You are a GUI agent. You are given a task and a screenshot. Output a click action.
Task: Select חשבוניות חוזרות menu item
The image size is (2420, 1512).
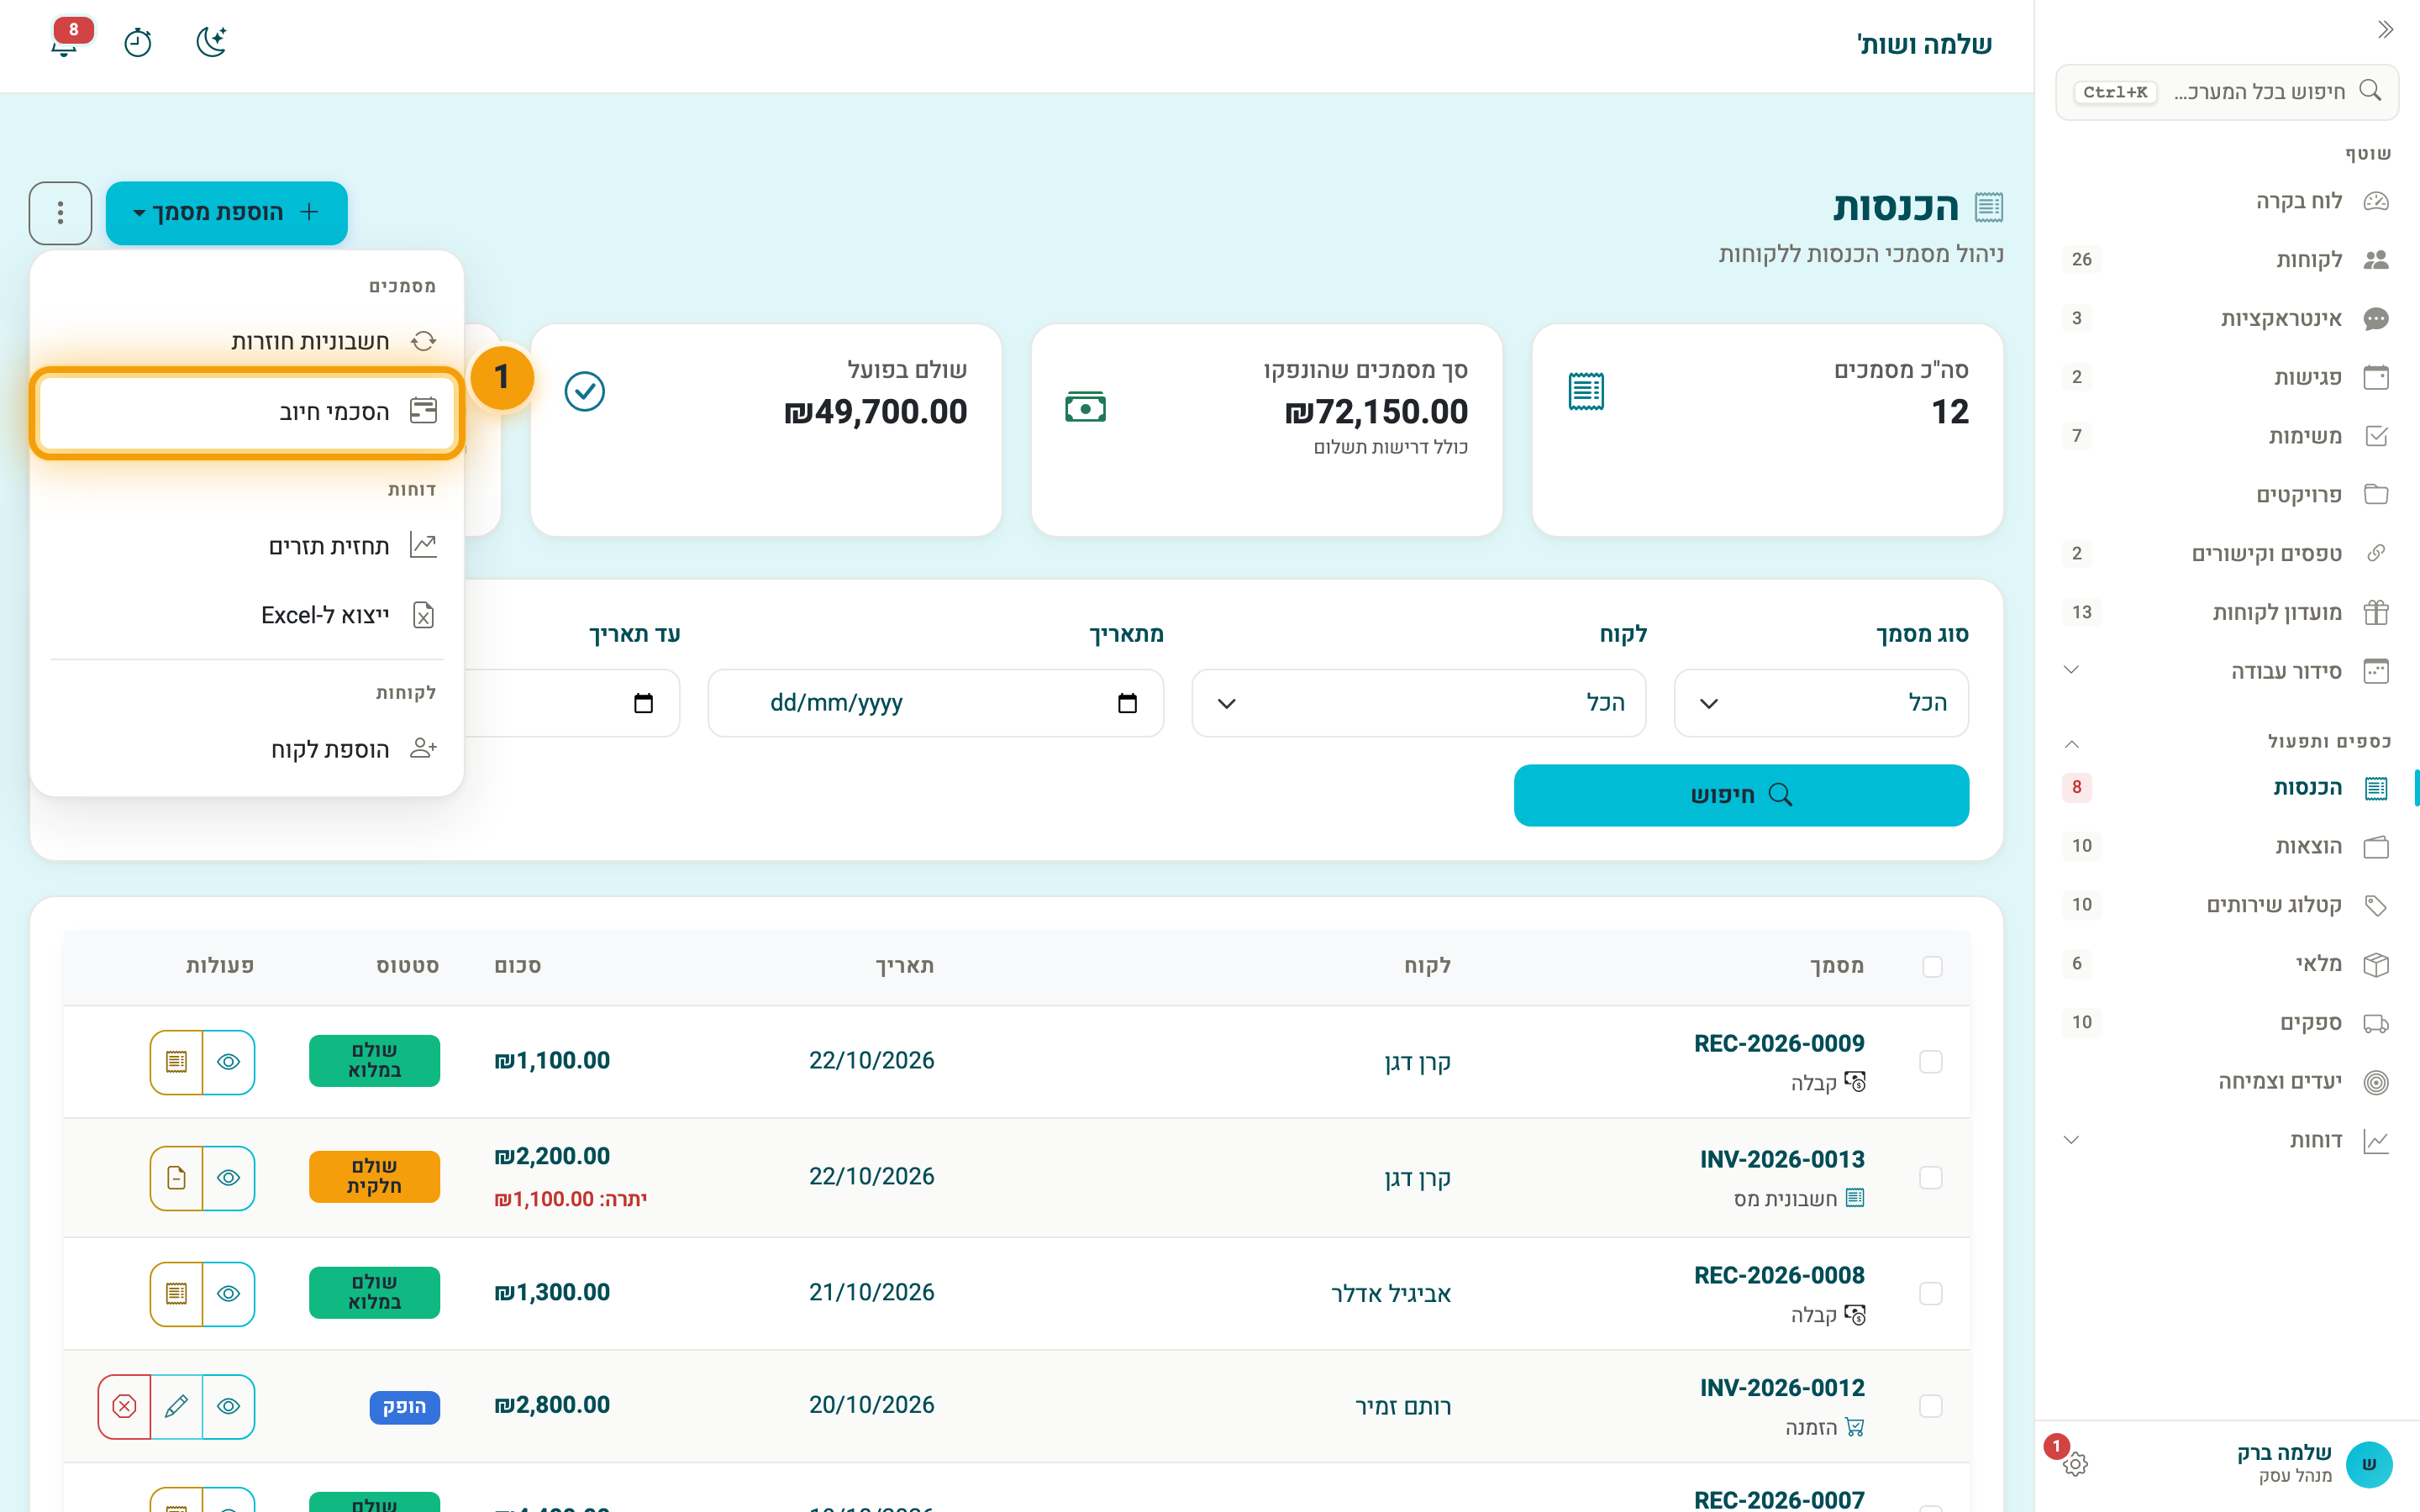pos(247,341)
